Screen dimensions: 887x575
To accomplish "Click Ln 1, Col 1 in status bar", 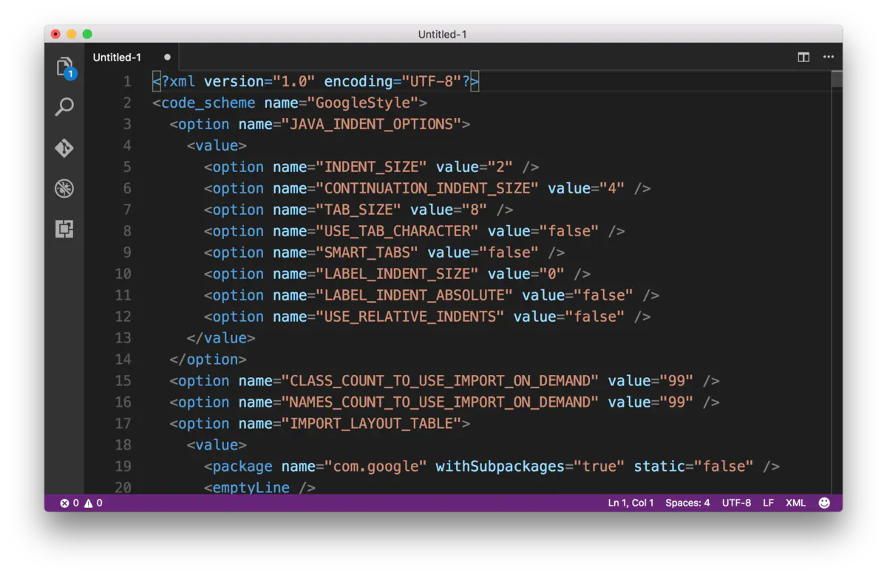I will (x=631, y=503).
